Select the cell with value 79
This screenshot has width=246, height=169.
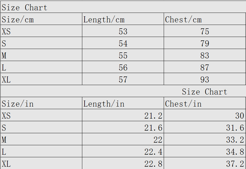tap(205, 44)
